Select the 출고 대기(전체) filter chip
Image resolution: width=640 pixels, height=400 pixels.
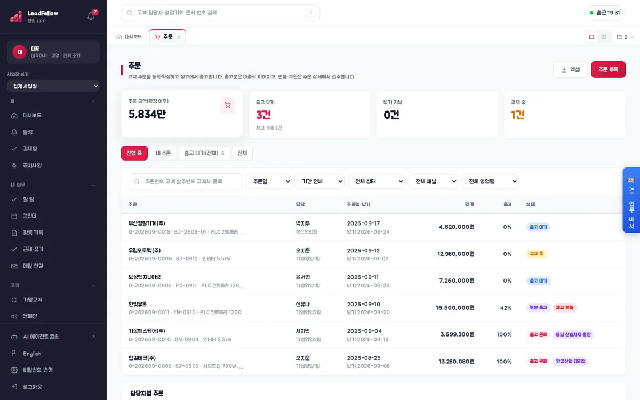coord(204,153)
